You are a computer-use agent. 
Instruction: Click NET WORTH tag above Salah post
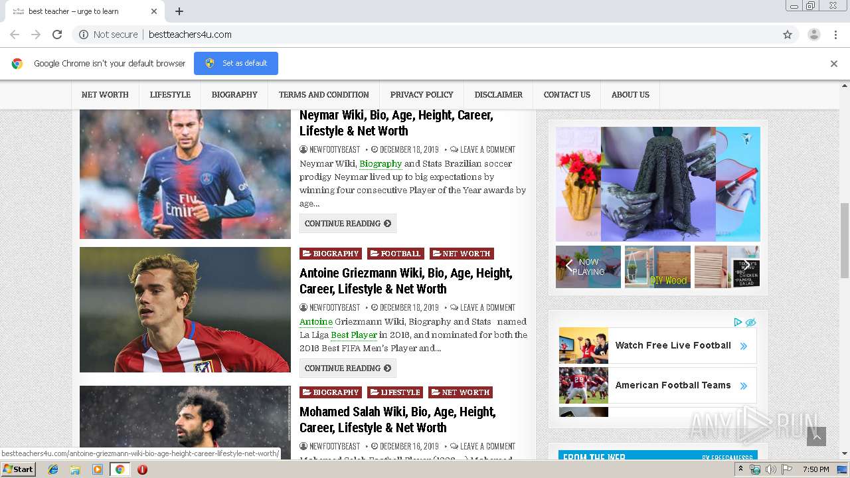click(460, 392)
